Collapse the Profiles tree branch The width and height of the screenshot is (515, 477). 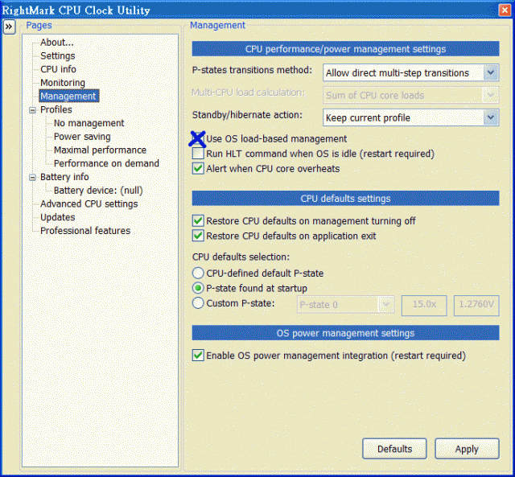32,110
